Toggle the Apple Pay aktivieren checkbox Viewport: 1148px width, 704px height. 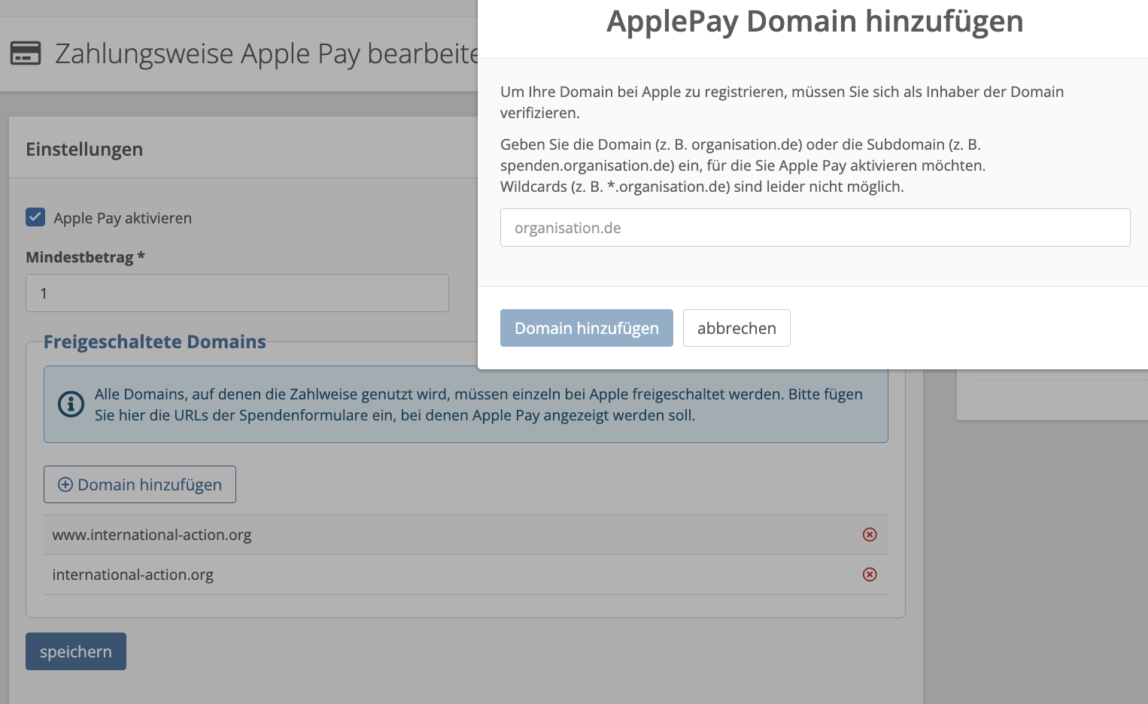pos(35,217)
